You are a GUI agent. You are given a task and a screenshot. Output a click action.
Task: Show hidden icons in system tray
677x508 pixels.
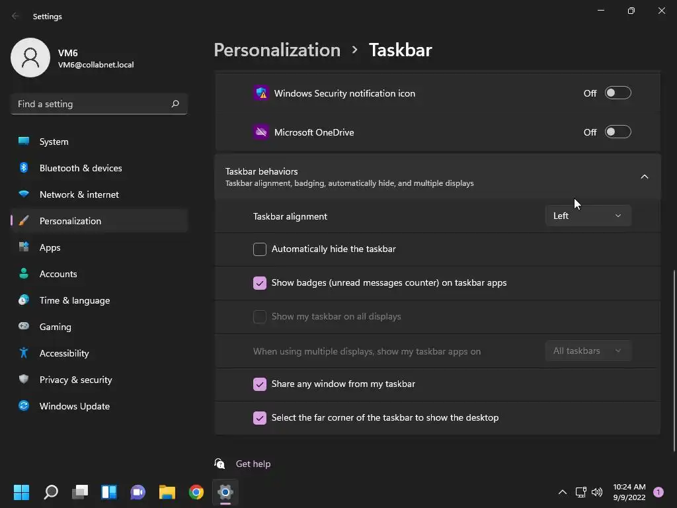pyautogui.click(x=563, y=491)
